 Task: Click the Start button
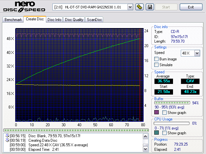166,7
